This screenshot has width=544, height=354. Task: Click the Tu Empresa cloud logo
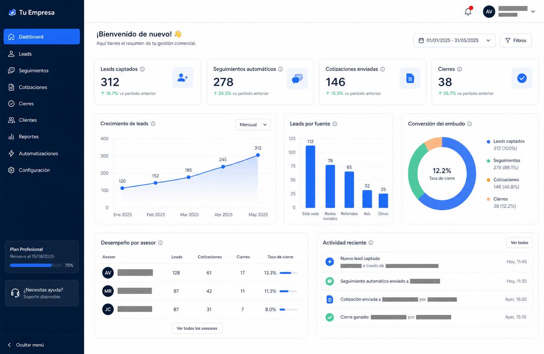[12, 12]
